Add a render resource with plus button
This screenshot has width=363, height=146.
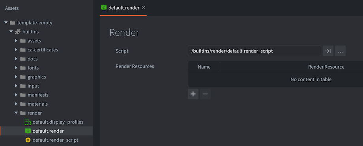[193, 94]
